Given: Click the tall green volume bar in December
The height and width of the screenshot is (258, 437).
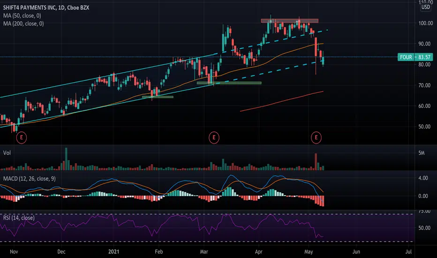Looking at the screenshot, I should 66,159.
